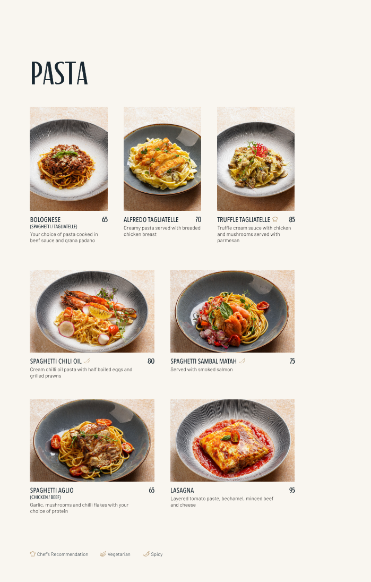Open the Alfredo Tagliatelle photo

pos(162,159)
